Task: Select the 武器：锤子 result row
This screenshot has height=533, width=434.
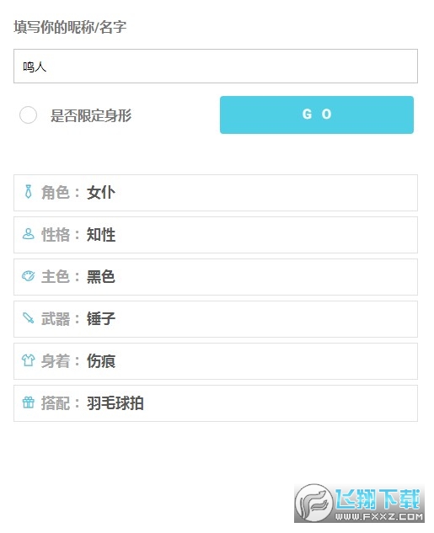Action: [x=216, y=319]
